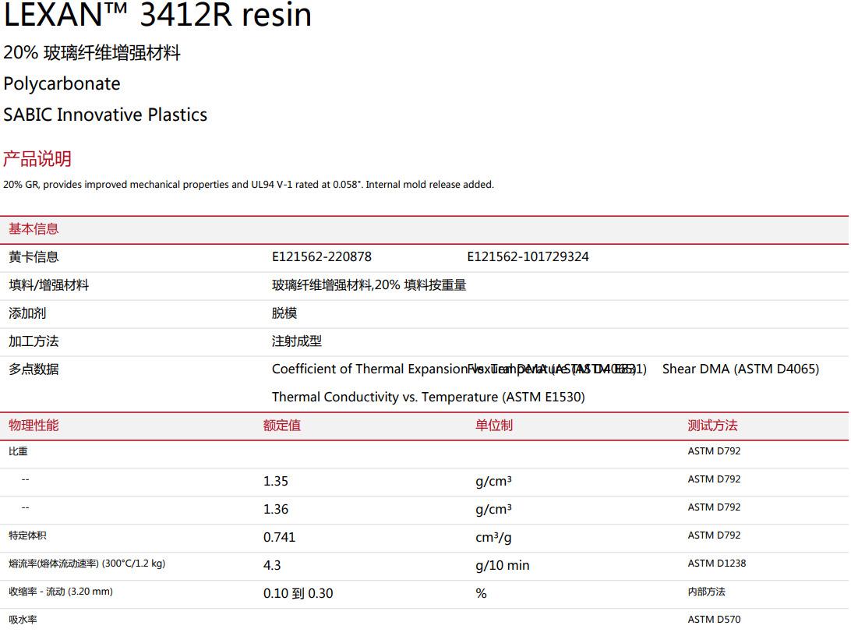Open yellow card E121562-101729324
The height and width of the screenshot is (636, 851).
[x=528, y=257]
